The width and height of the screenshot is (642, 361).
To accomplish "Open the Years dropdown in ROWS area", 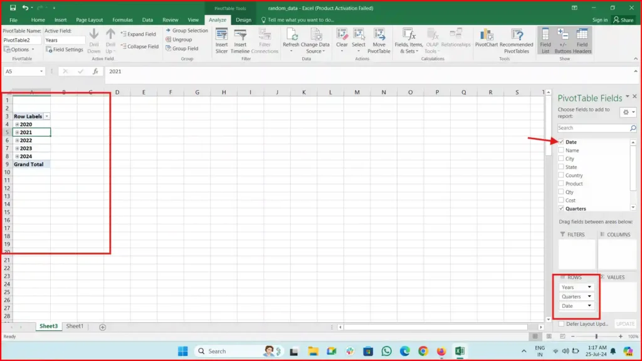I will (x=589, y=286).
